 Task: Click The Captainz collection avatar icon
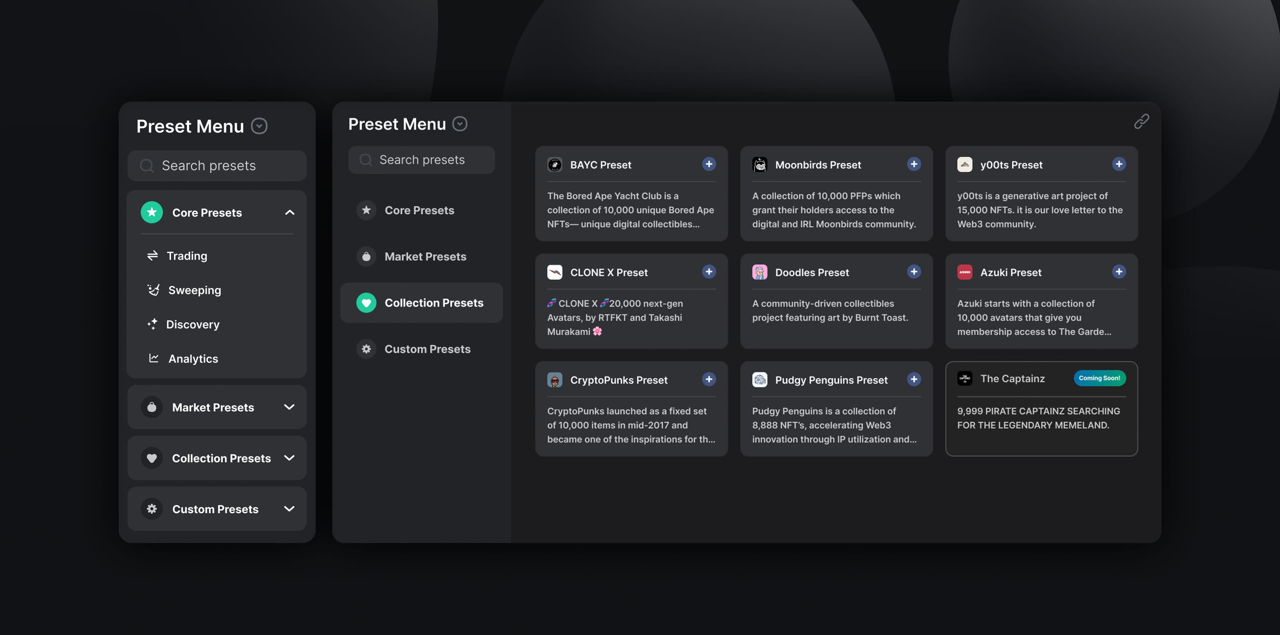tap(965, 379)
